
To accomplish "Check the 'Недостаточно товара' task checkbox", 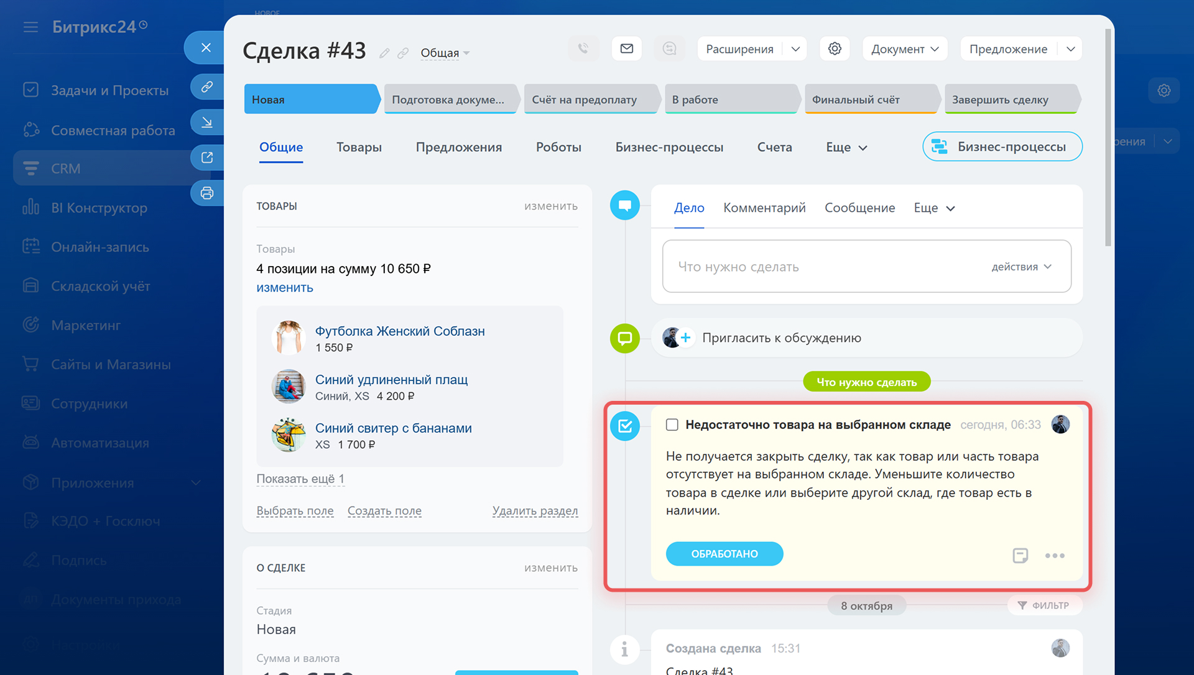I will tap(672, 425).
